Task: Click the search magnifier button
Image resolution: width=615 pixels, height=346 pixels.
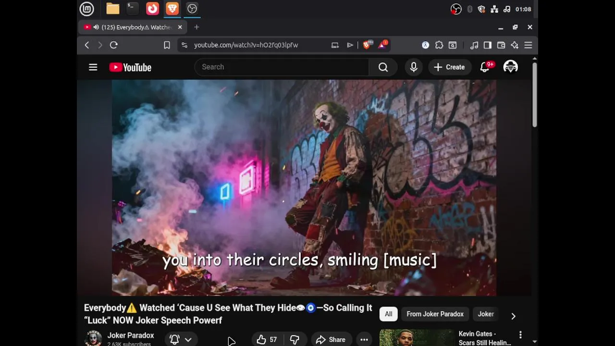Action: 383,67
